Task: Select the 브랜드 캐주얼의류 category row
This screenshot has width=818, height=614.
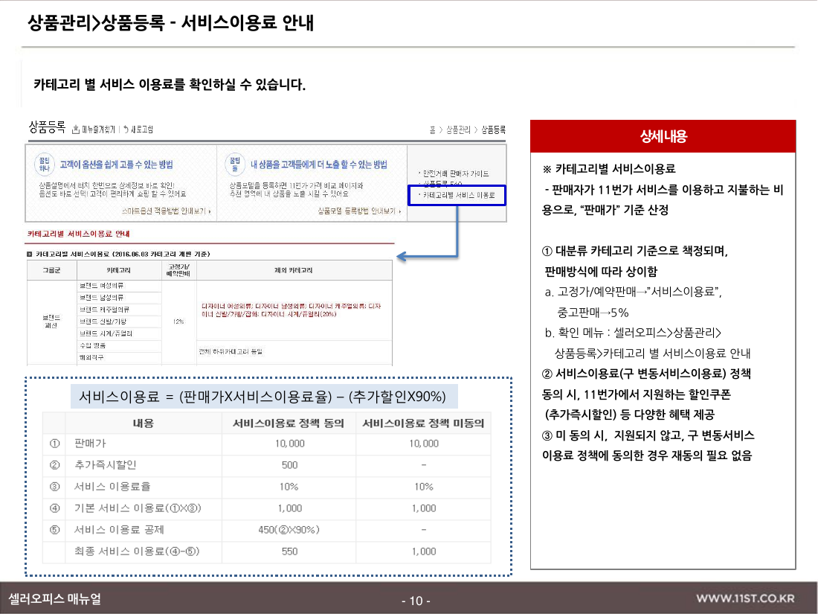Action: [x=120, y=310]
